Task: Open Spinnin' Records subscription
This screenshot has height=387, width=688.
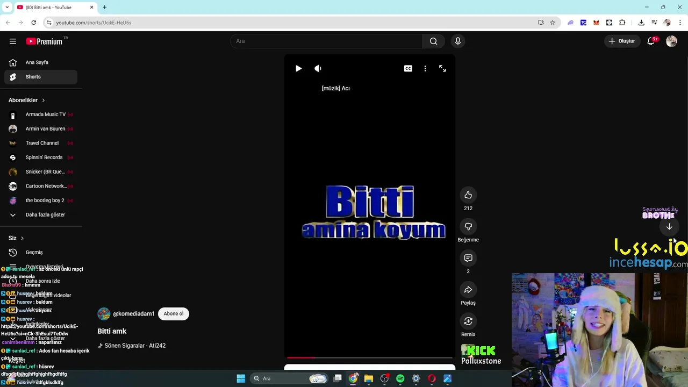Action: click(41, 157)
